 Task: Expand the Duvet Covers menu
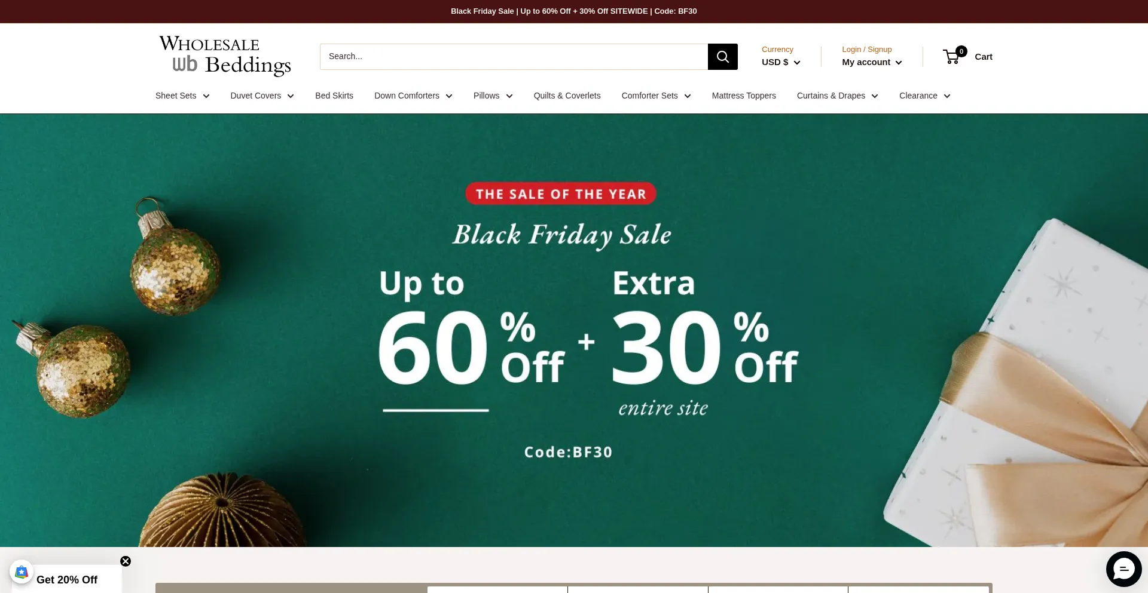pyautogui.click(x=262, y=96)
